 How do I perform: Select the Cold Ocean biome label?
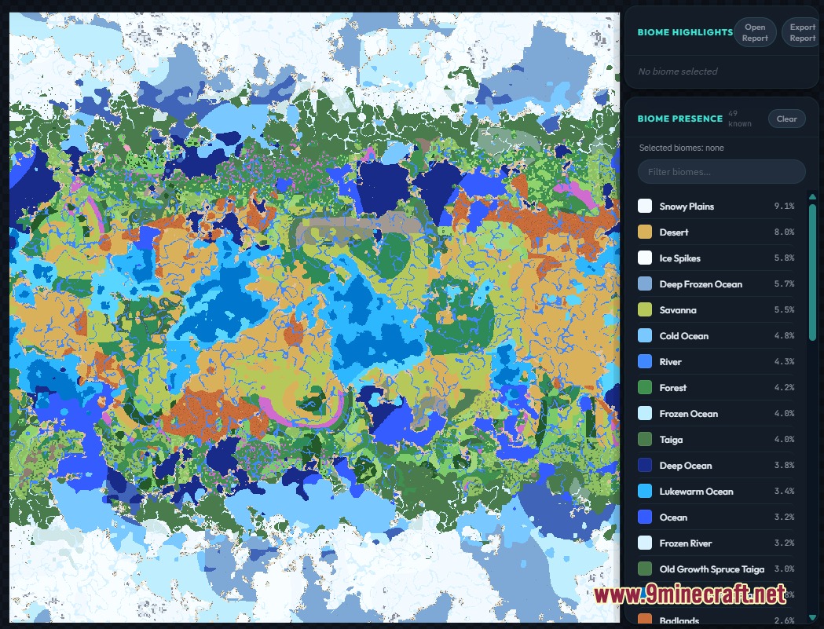[683, 336]
